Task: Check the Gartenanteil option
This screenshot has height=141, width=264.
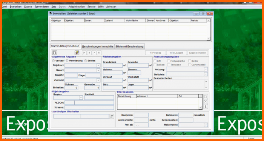Action: (190, 65)
